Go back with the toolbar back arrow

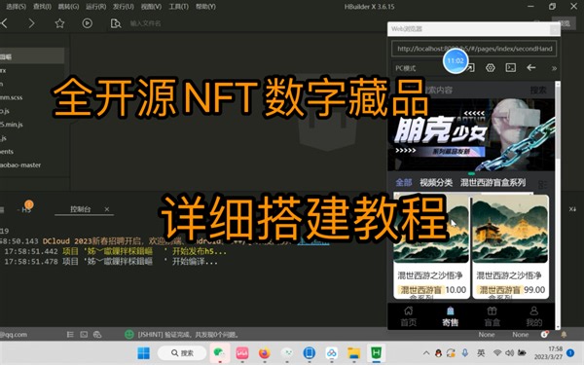(5, 23)
